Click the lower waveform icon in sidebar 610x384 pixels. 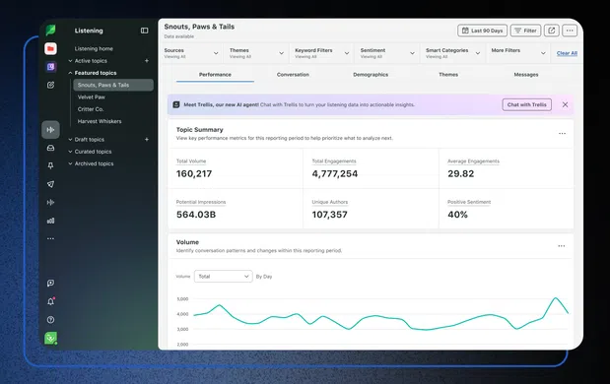(50, 202)
